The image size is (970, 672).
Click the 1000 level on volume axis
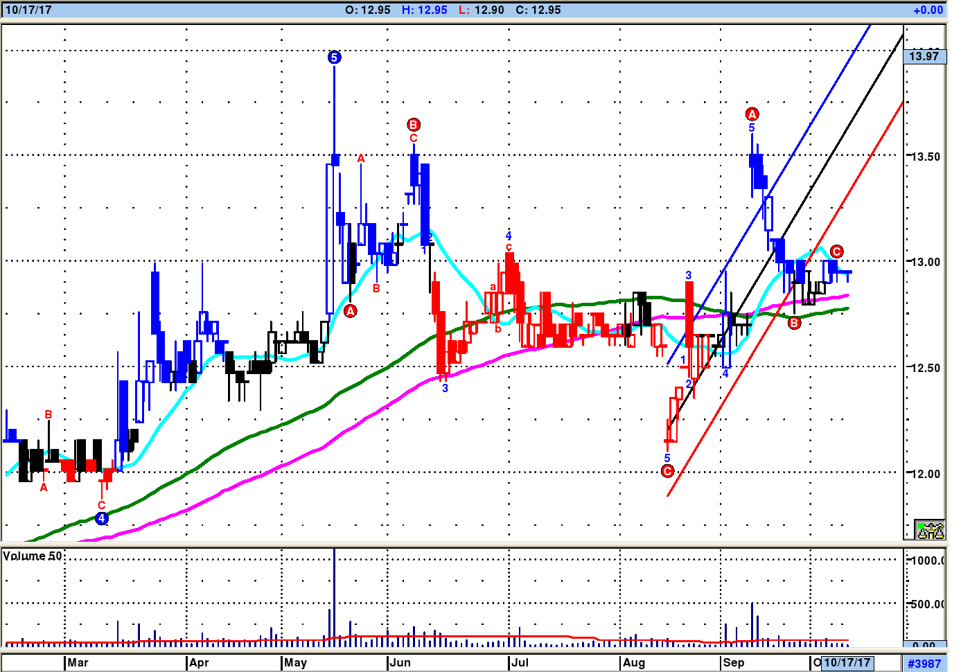(927, 560)
